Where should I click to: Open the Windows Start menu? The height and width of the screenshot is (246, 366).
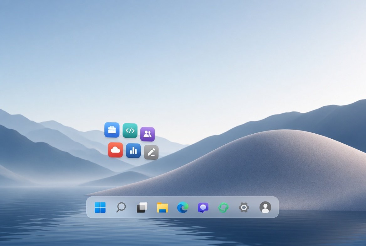100,207
